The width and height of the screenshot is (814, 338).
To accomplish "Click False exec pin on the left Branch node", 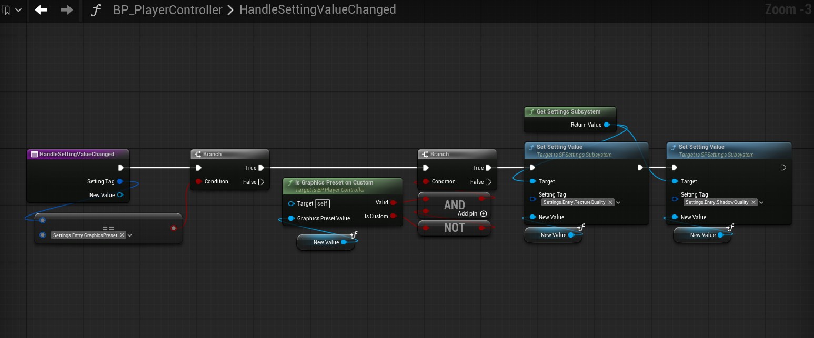I will click(261, 182).
